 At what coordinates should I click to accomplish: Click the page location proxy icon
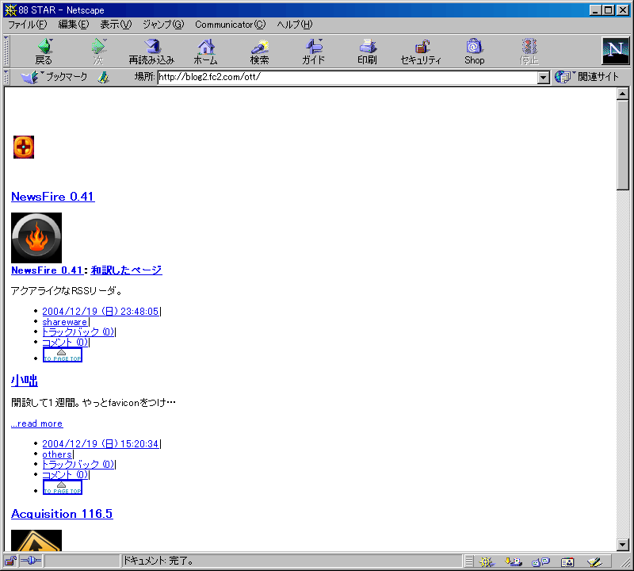(x=104, y=77)
